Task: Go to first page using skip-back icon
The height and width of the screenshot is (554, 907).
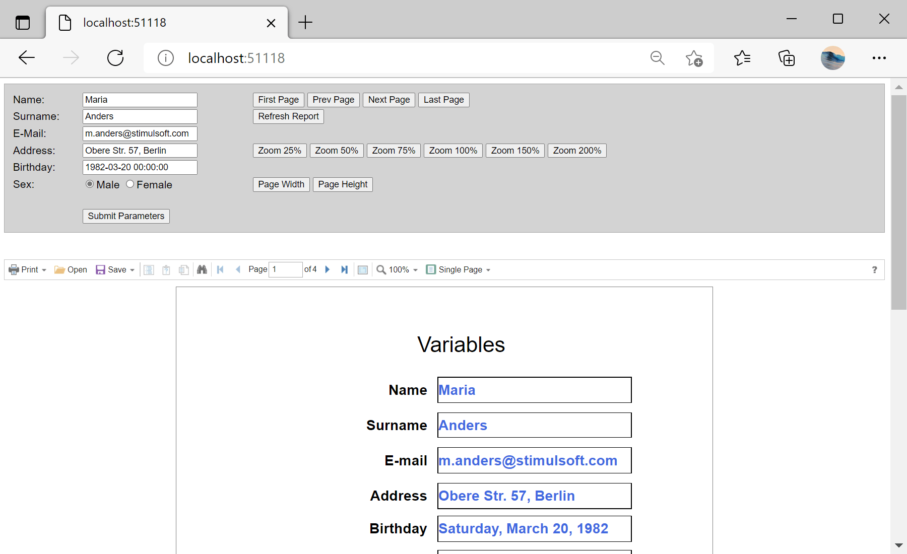Action: 220,269
